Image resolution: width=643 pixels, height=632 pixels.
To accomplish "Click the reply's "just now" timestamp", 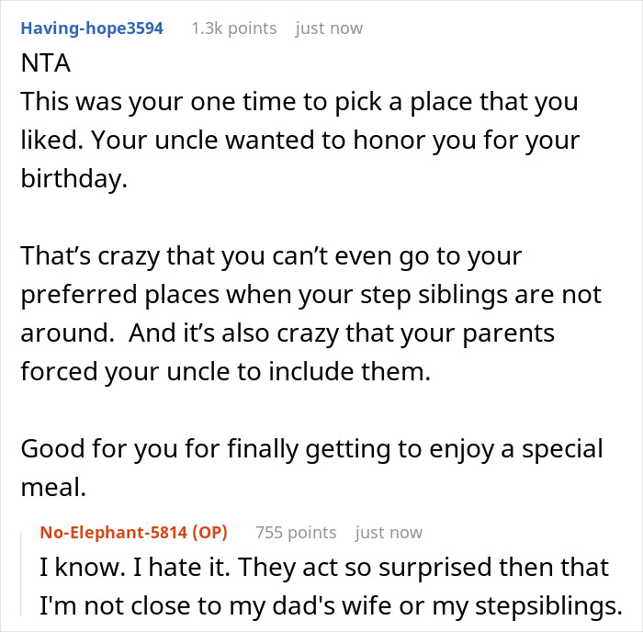I will click(x=389, y=533).
